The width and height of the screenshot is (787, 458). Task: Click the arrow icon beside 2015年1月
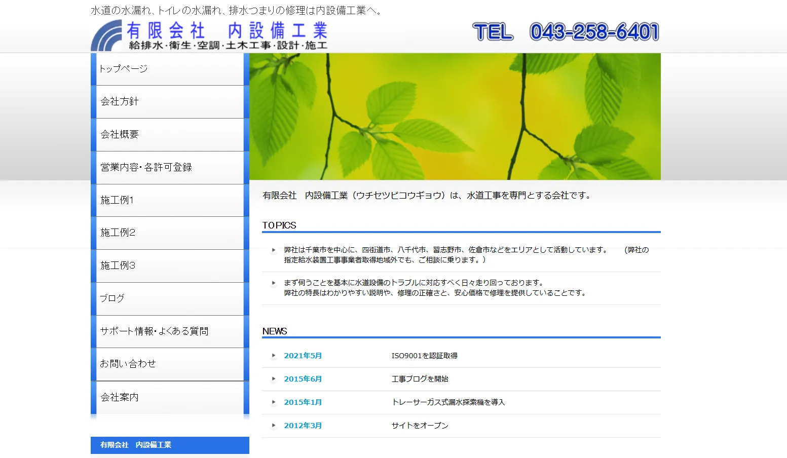tap(274, 402)
